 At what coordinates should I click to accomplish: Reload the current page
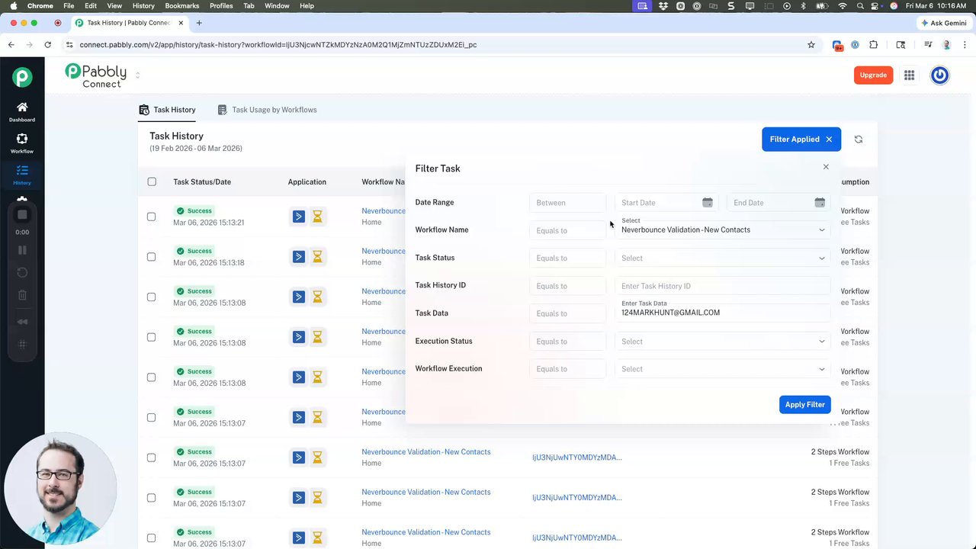(47, 45)
